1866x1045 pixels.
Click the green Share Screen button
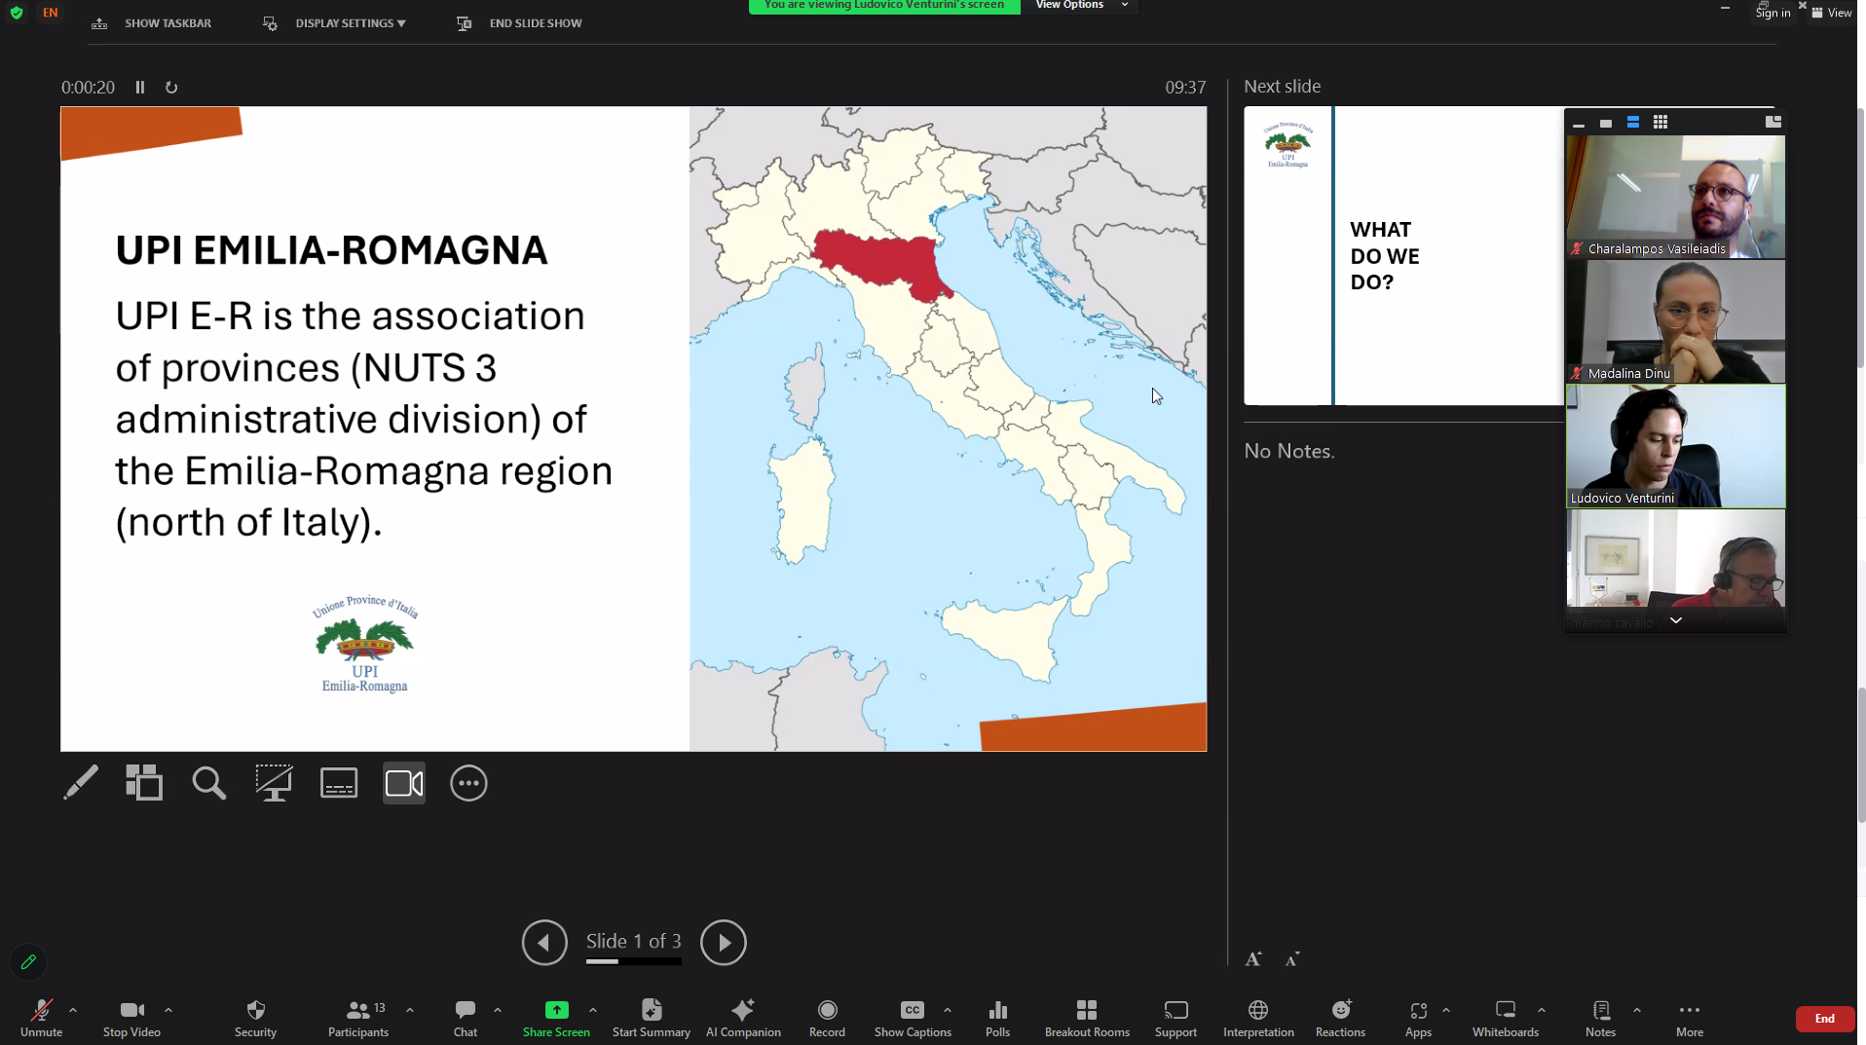(556, 1019)
